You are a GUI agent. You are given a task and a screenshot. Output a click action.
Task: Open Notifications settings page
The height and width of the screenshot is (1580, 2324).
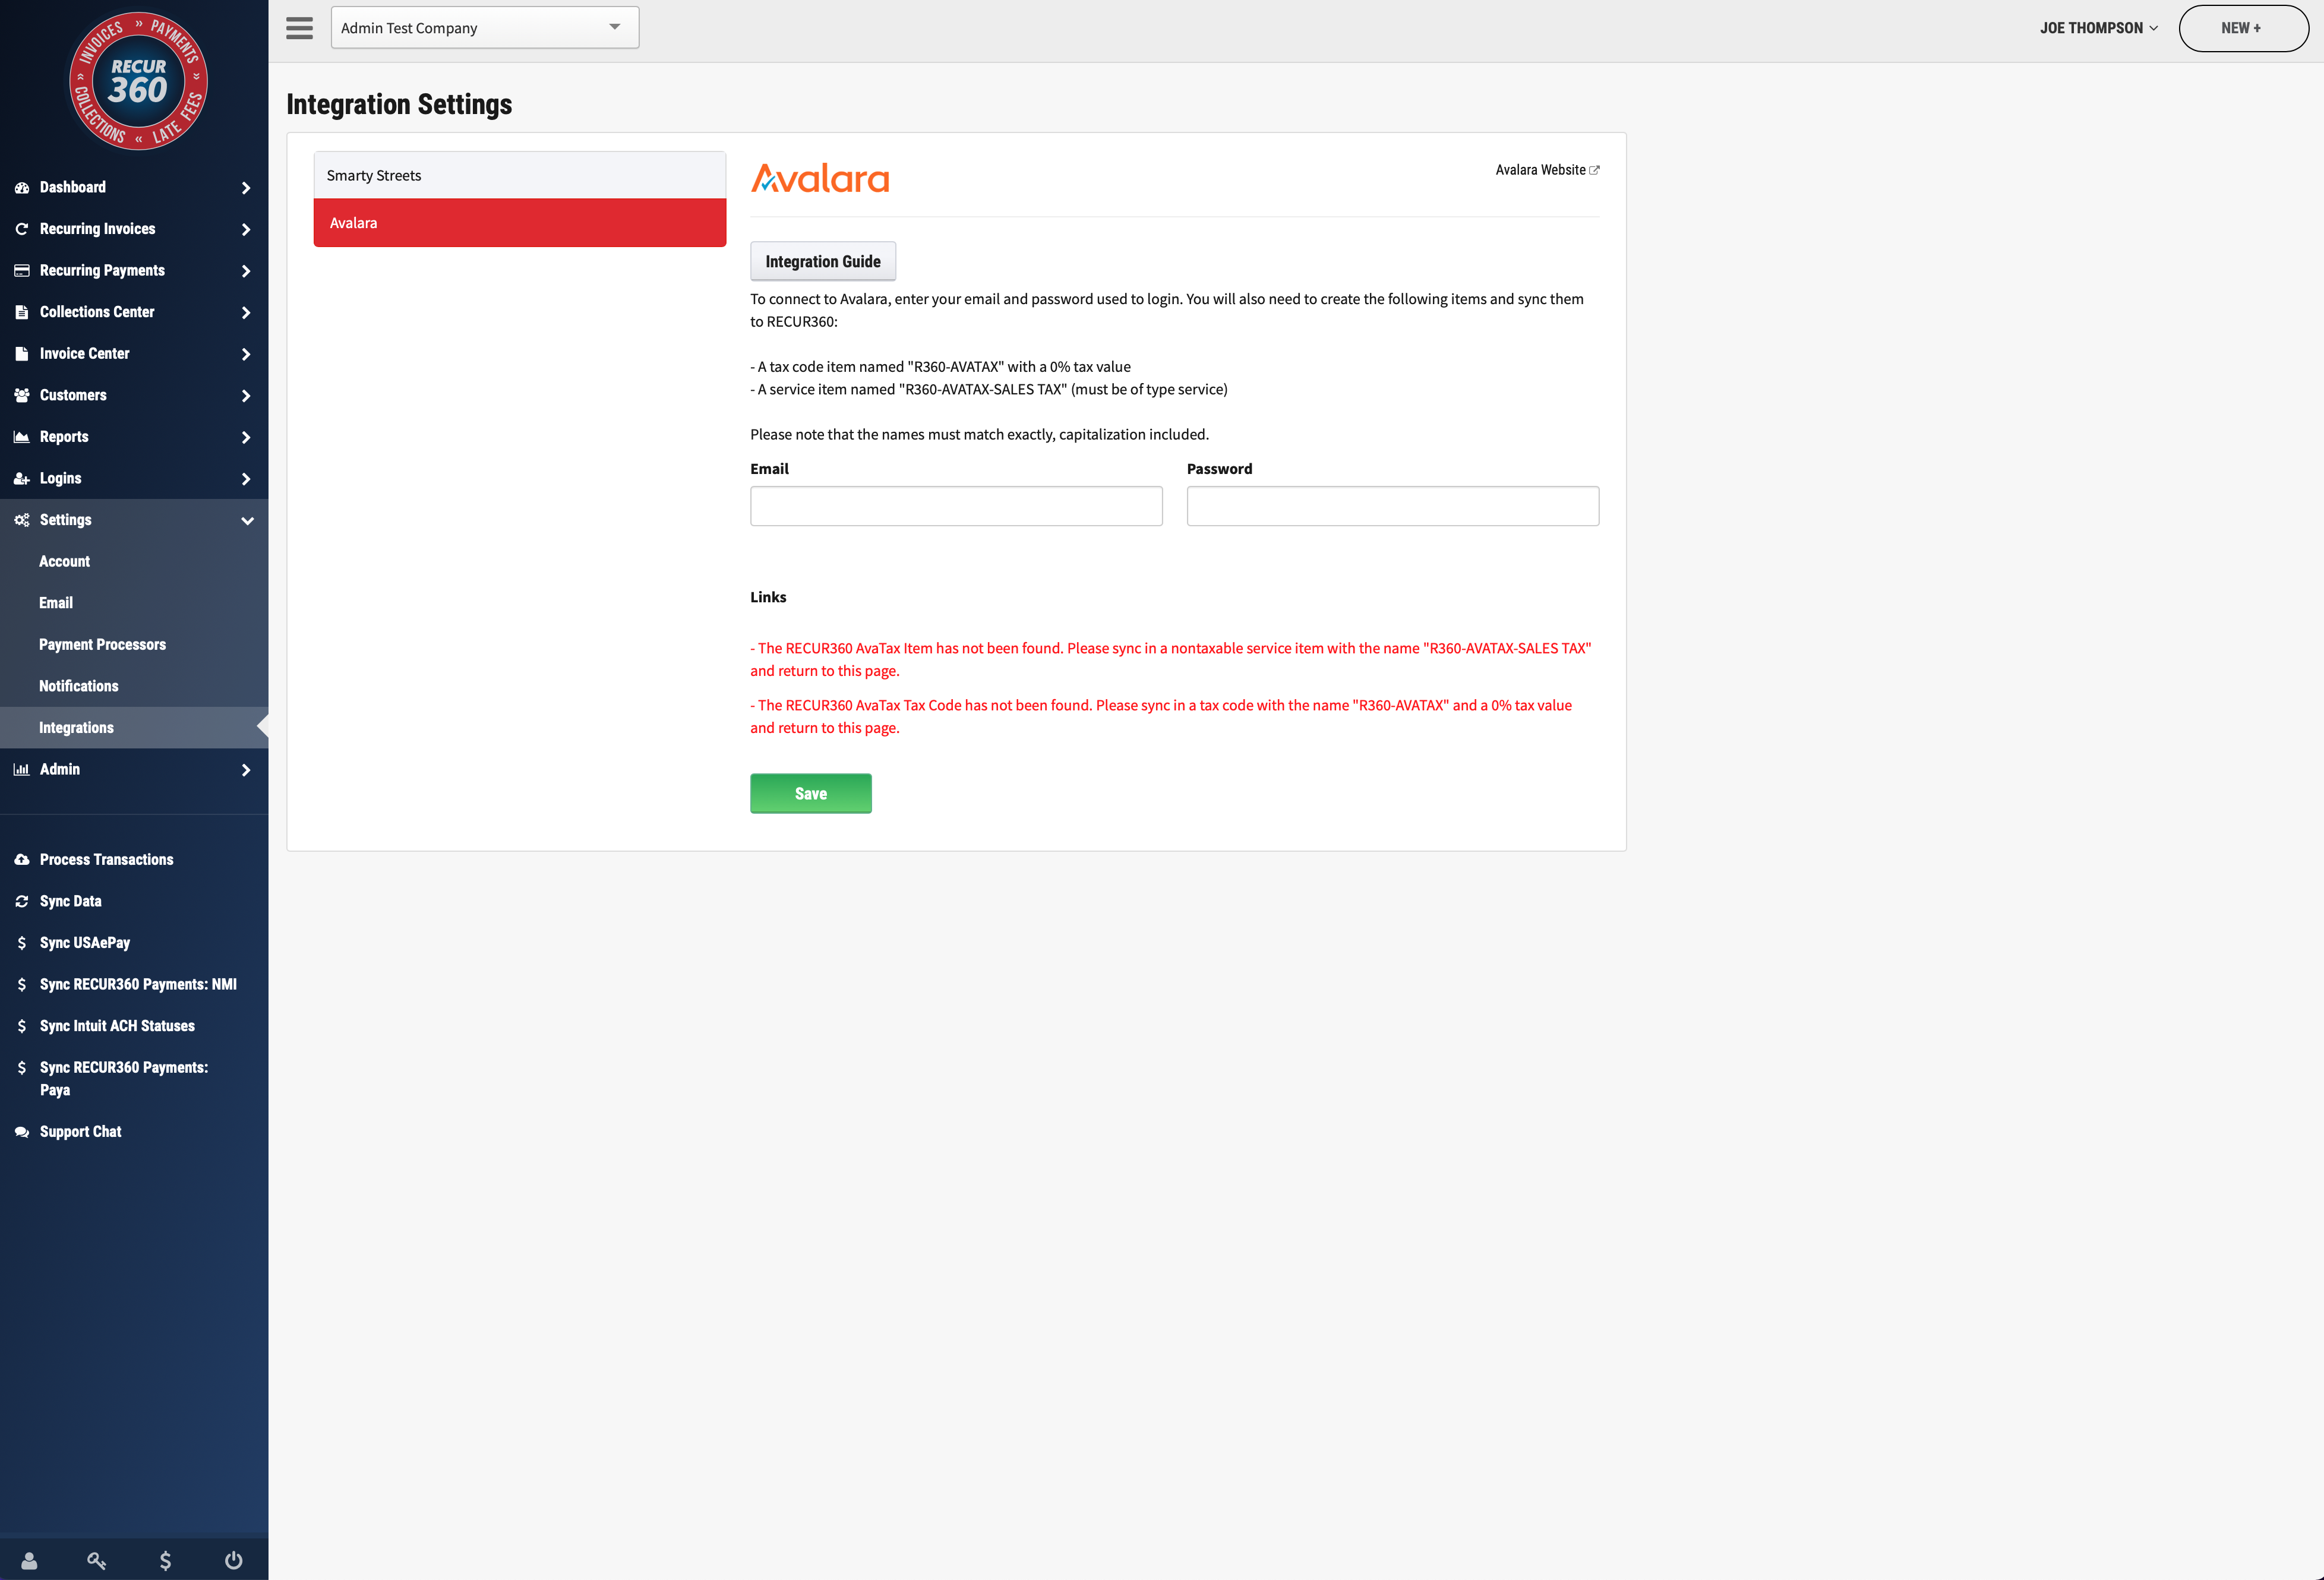78,686
